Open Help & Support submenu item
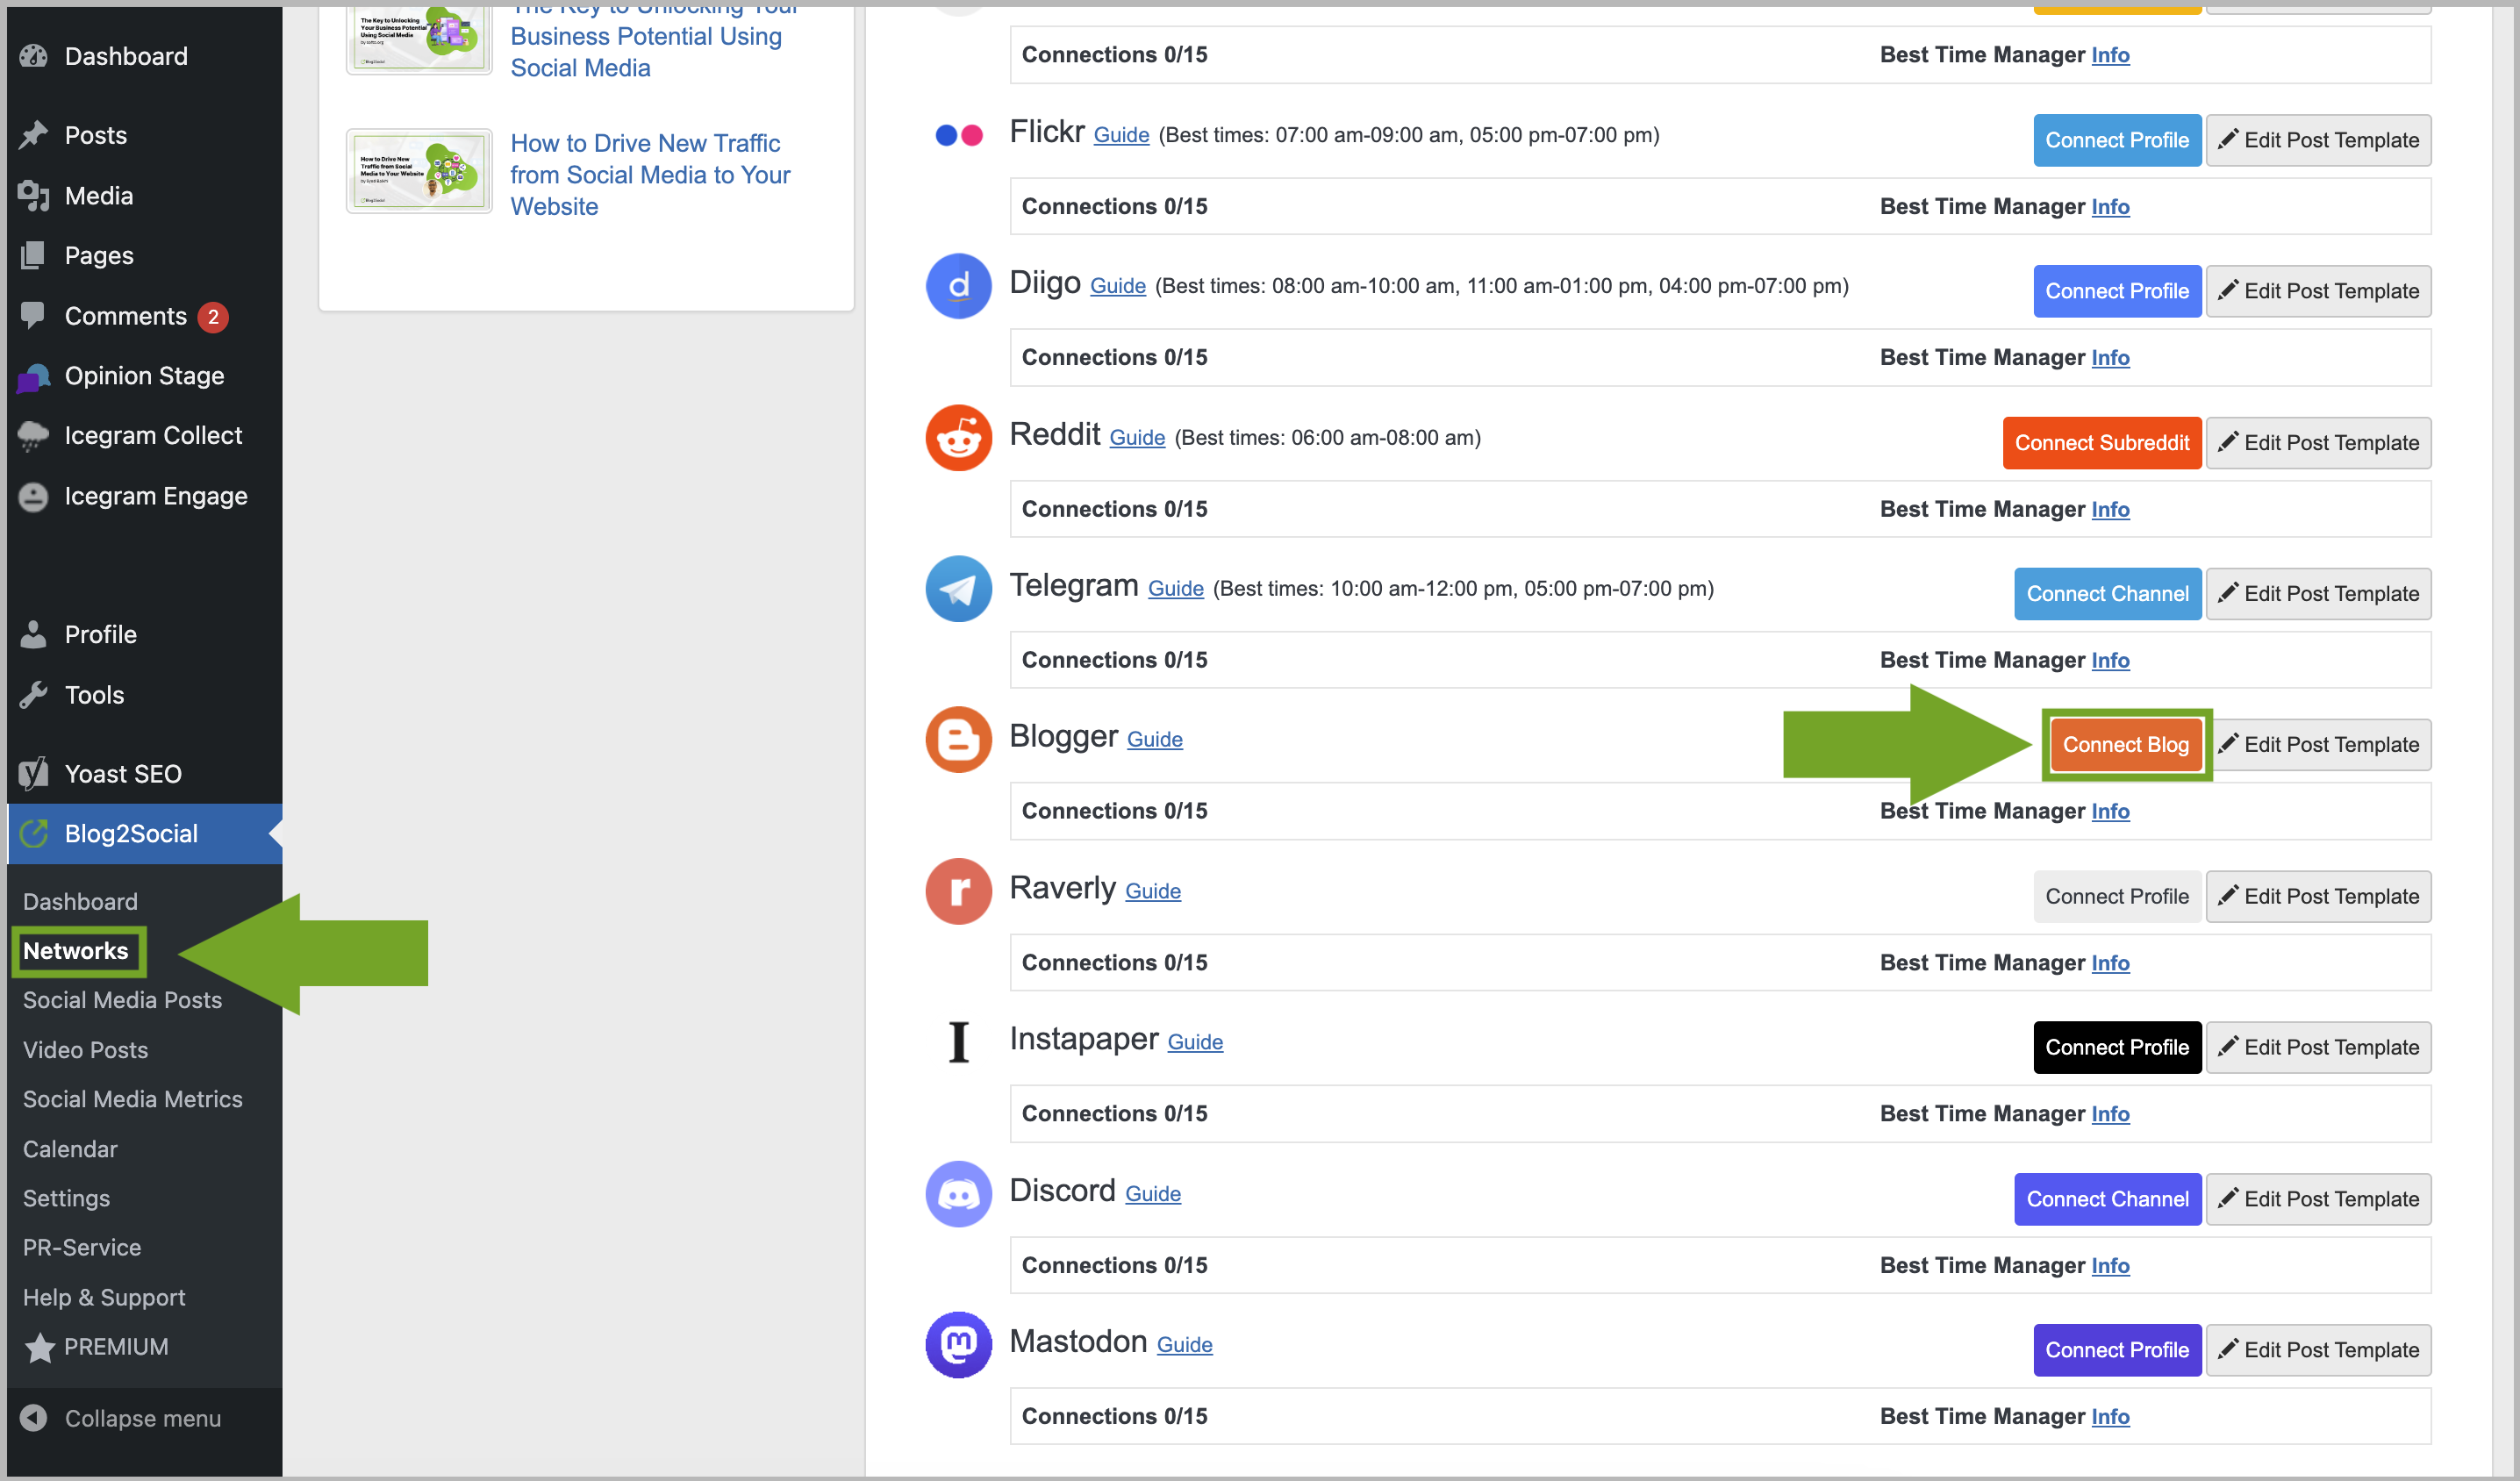The image size is (2520, 1481). click(x=104, y=1297)
